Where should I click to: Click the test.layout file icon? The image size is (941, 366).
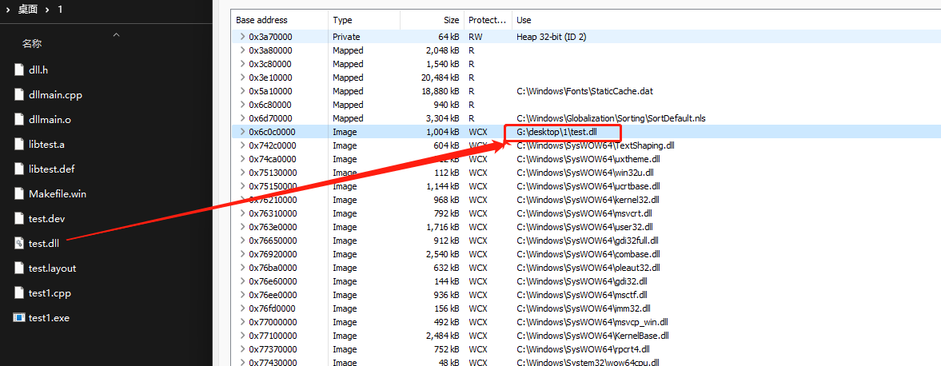(x=20, y=268)
